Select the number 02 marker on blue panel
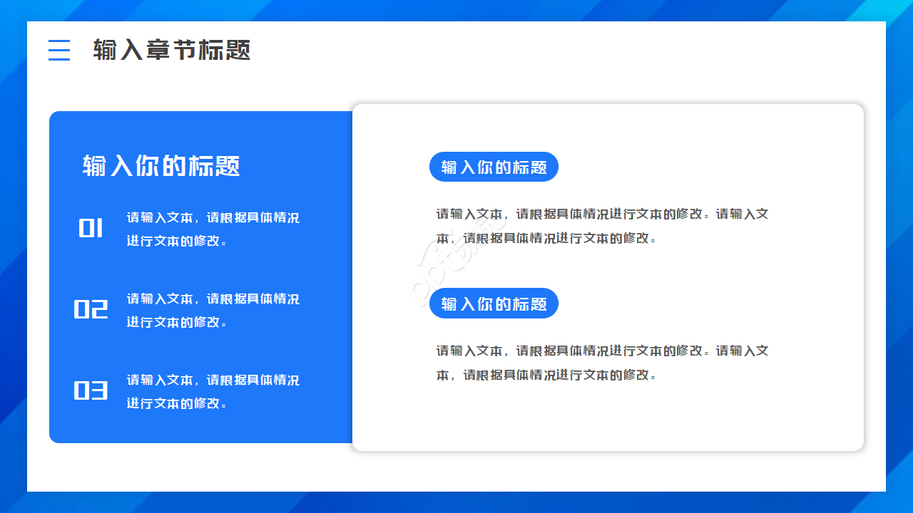The width and height of the screenshot is (913, 513). coord(91,309)
